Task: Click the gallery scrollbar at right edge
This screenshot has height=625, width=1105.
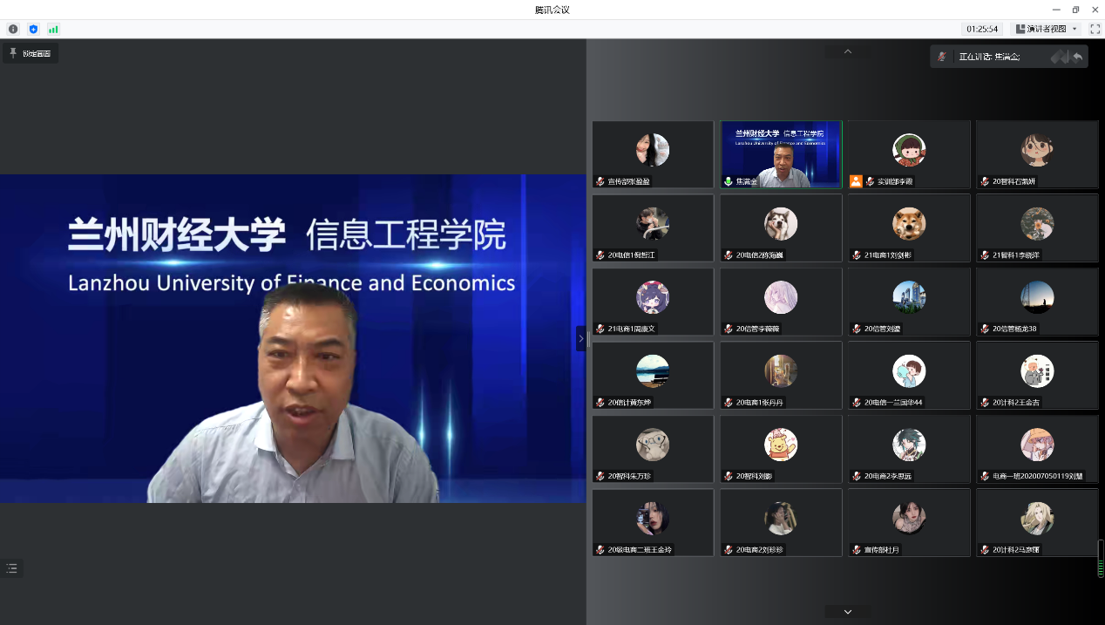Action: [x=1101, y=559]
